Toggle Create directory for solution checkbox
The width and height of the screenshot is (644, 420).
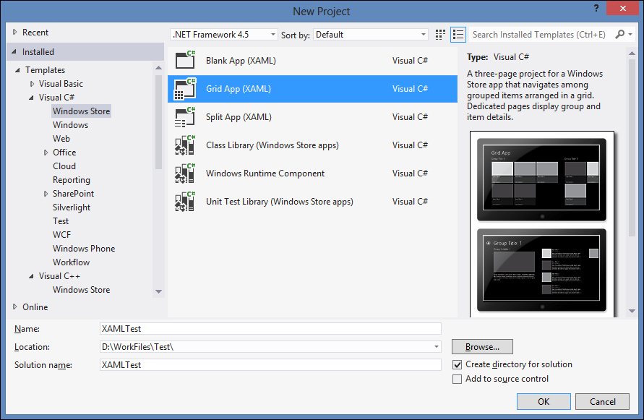coord(457,364)
